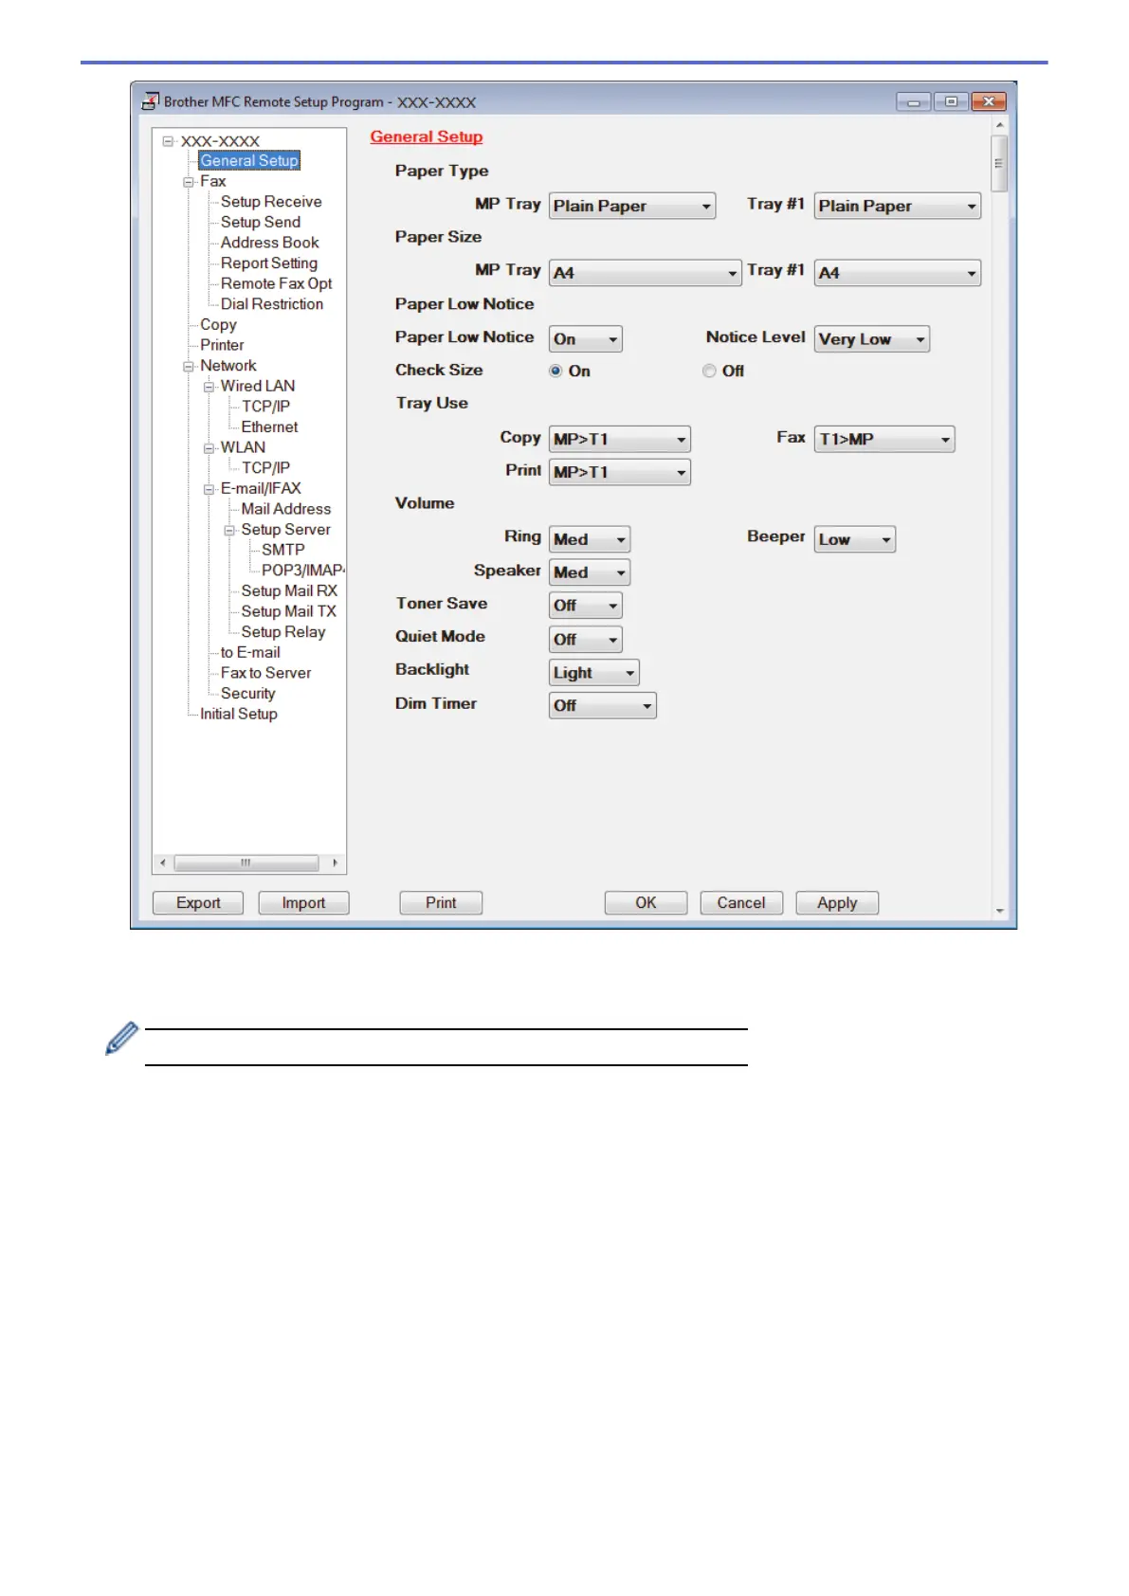Click the tree panel scroll right arrow
The image size is (1129, 1596).
(335, 863)
